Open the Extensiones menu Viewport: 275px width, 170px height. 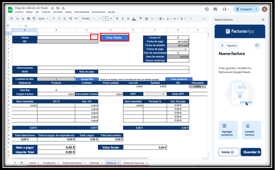pos(98,12)
